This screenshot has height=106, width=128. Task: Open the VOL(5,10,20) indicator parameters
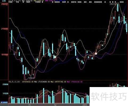(14, 82)
